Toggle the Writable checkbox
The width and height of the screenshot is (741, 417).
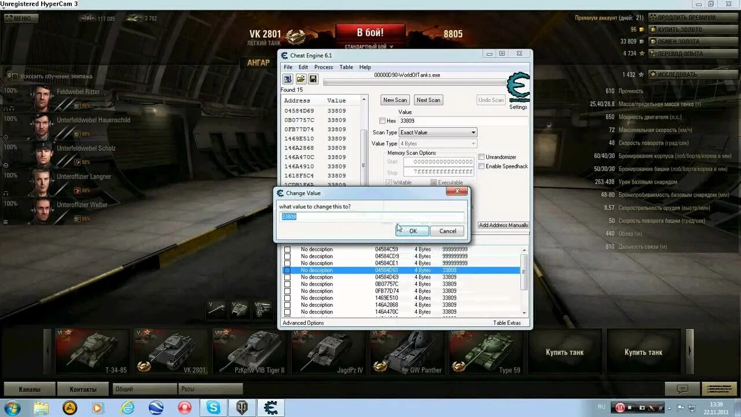coord(389,182)
